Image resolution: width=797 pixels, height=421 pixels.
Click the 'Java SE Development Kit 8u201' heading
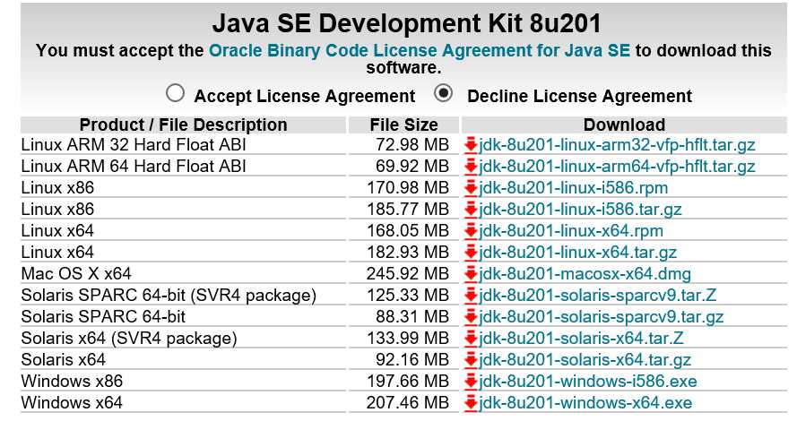407,23
